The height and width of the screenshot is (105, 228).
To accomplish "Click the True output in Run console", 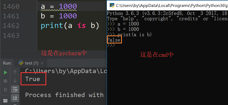I will click(33, 79).
